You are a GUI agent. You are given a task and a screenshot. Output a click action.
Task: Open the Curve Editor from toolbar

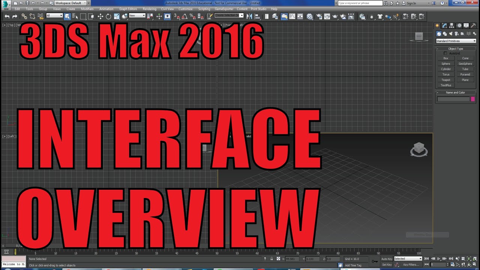click(x=292, y=16)
